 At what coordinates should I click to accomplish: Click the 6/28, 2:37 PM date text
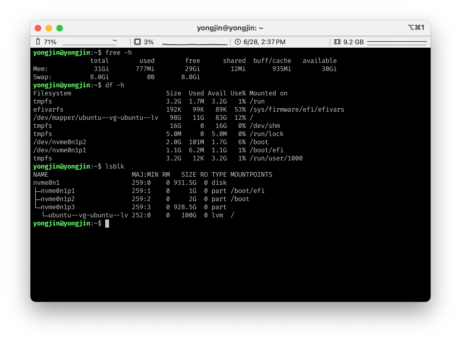(264, 42)
